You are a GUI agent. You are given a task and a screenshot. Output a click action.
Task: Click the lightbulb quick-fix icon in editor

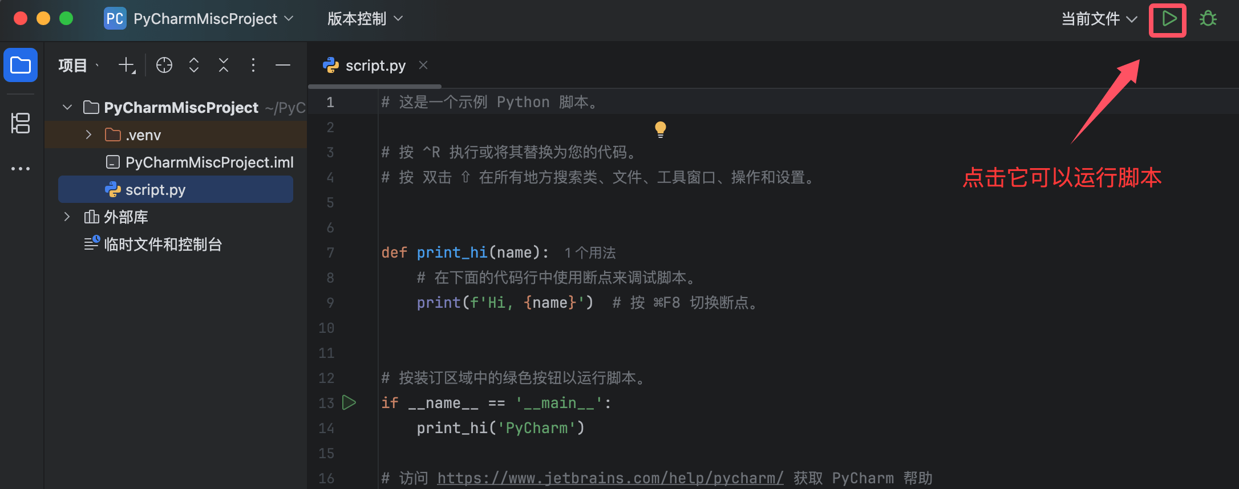(660, 129)
